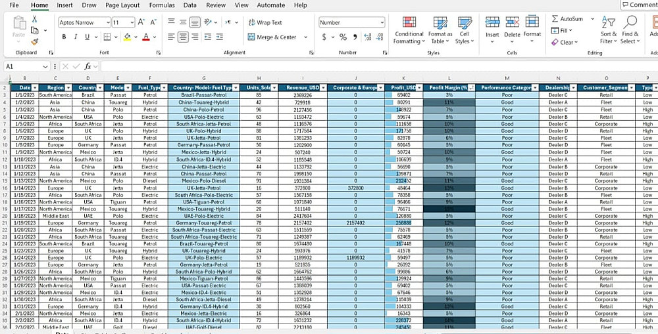Click Increase Decimal icon

pos(368,37)
